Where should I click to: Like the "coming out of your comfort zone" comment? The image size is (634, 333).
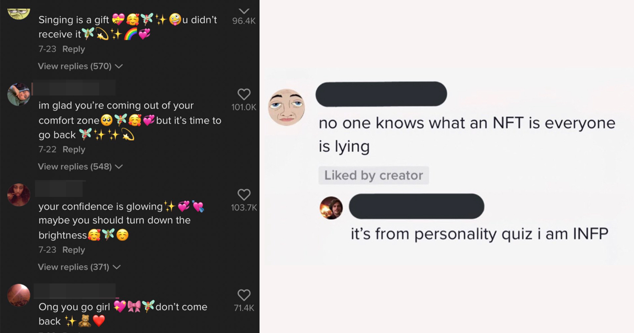tap(244, 94)
